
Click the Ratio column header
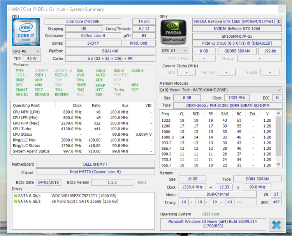[93, 105]
